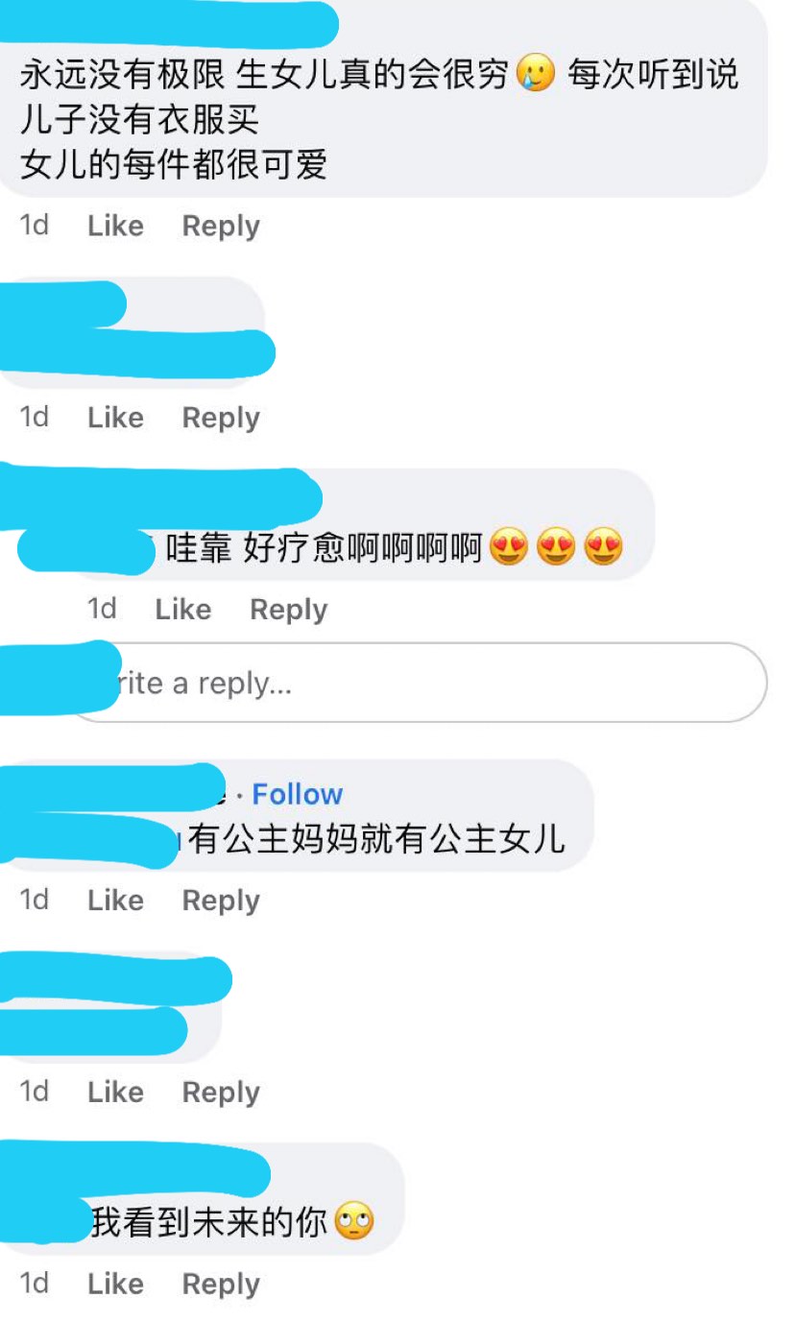Reply to the fifth redacted comment
The image size is (795, 1322).
221,1092
